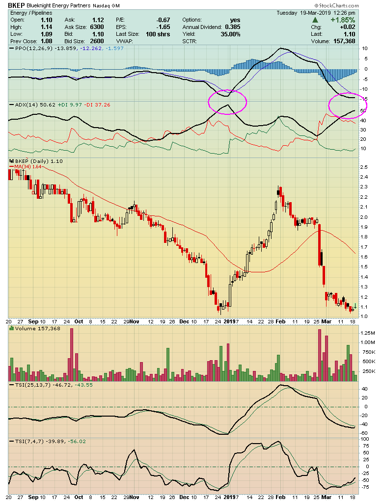Click the line marker before TSI(25,13,7)
The height and width of the screenshot is (501, 383).
[11, 385]
